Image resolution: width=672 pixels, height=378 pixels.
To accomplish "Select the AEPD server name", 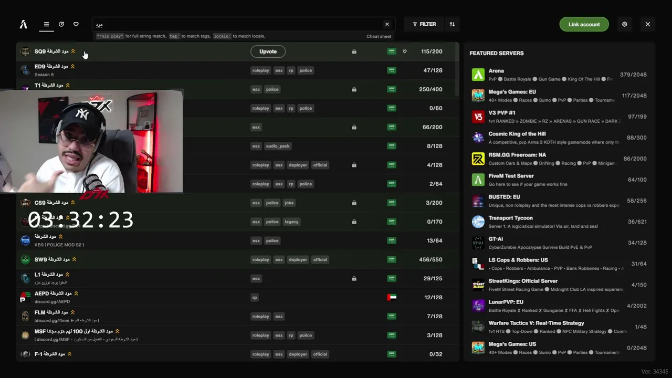I will click(53, 293).
